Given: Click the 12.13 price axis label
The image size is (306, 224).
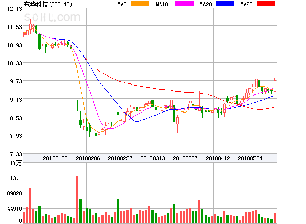Looking at the screenshot, I should point(15,9).
